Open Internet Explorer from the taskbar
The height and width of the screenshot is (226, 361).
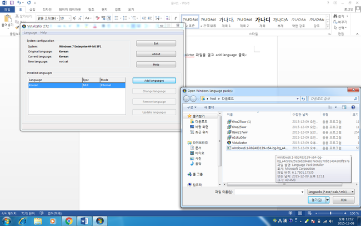pyautogui.click(x=22, y=221)
